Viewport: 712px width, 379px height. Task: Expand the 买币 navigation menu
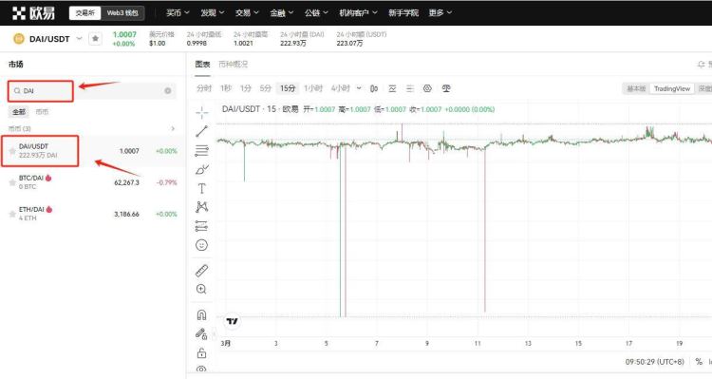tap(178, 12)
